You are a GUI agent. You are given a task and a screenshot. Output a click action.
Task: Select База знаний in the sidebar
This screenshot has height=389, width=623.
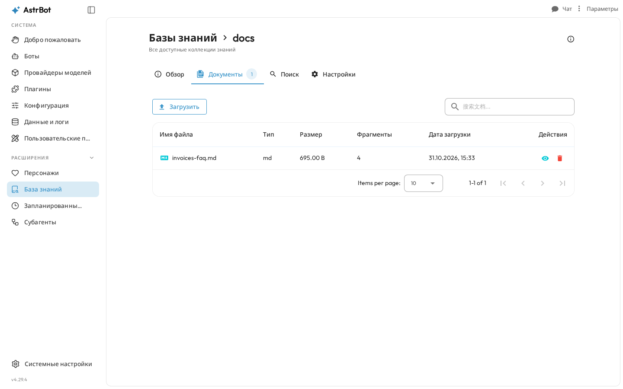[53, 189]
